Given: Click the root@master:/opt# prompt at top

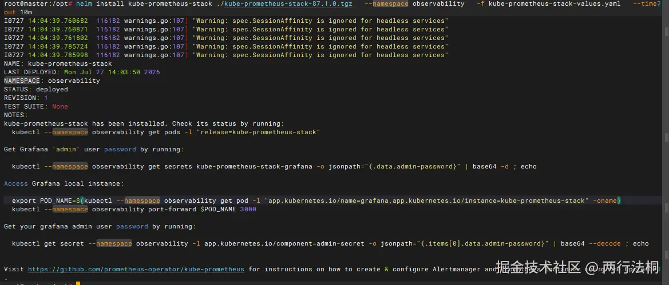Looking at the screenshot, I should coord(38,4).
